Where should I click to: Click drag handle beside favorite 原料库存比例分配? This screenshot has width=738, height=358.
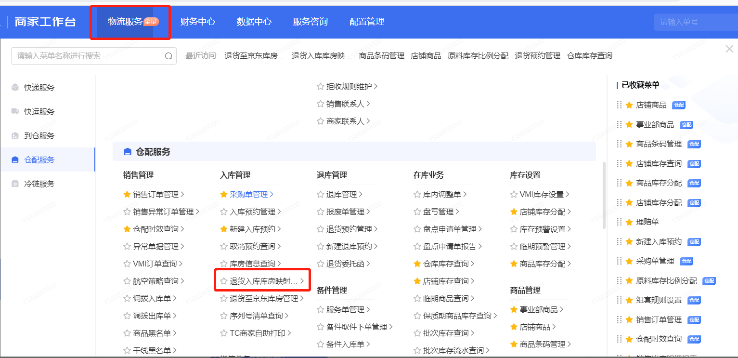619,281
